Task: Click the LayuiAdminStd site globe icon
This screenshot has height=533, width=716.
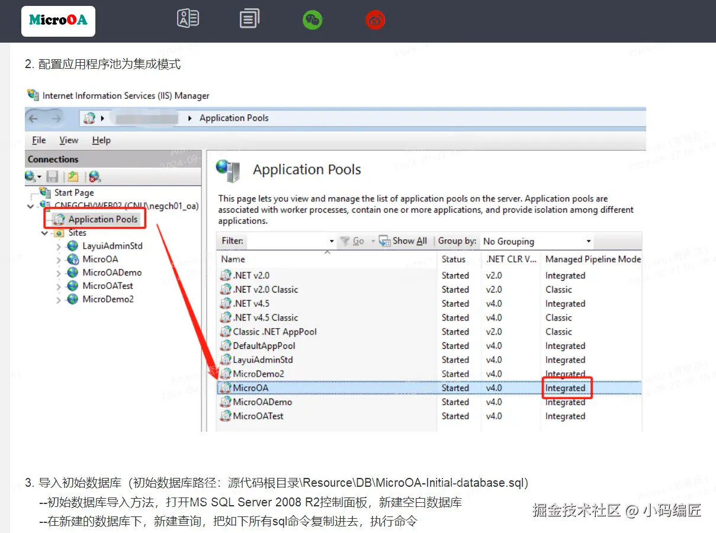Action: pos(73,246)
